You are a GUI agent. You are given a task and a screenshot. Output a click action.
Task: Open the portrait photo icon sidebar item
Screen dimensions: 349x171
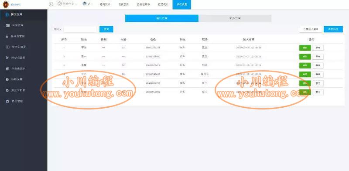pyautogui.click(x=7, y=36)
